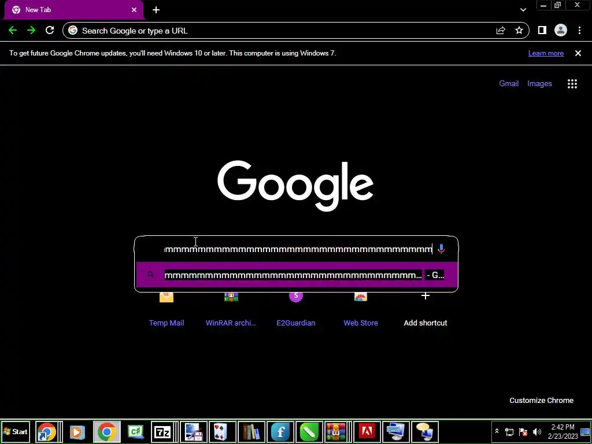Open the blue f icon app
Image resolution: width=592 pixels, height=444 pixels.
point(280,432)
